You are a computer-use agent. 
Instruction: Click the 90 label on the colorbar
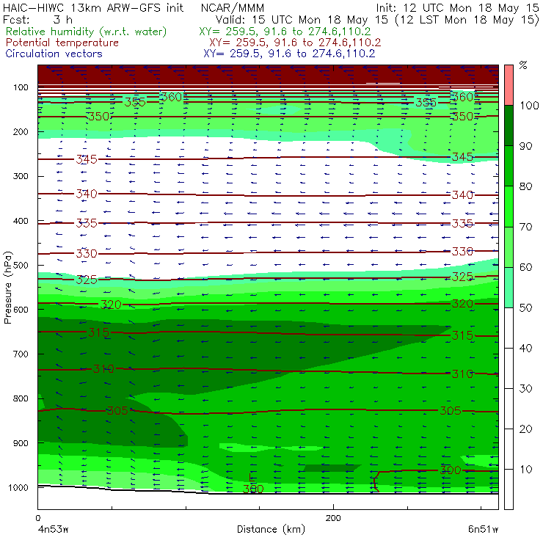pyautogui.click(x=525, y=146)
